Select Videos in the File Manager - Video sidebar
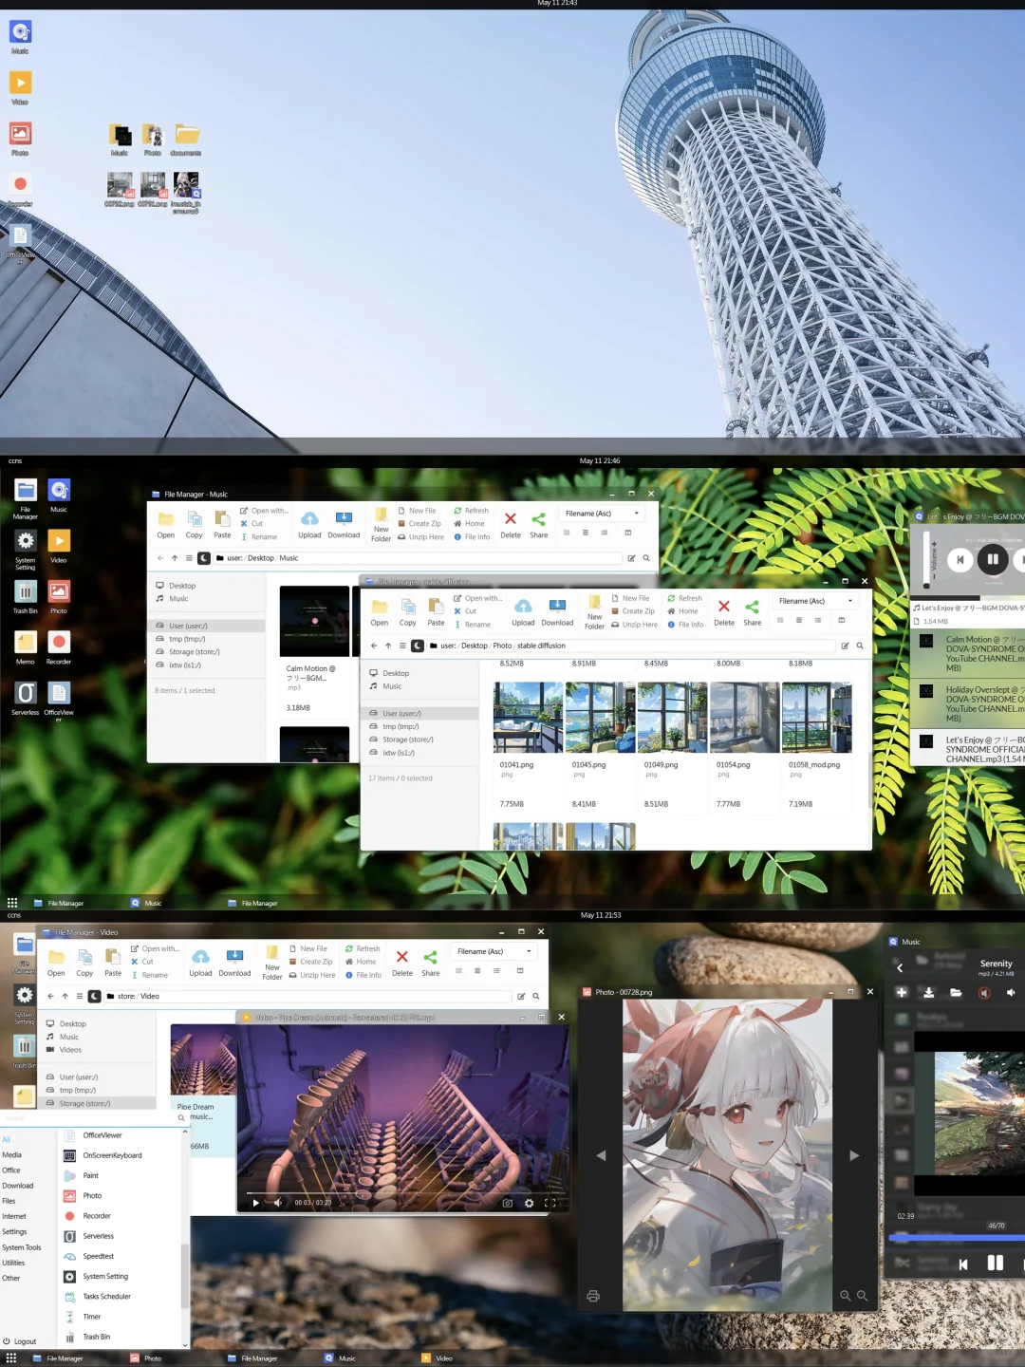 point(70,1050)
